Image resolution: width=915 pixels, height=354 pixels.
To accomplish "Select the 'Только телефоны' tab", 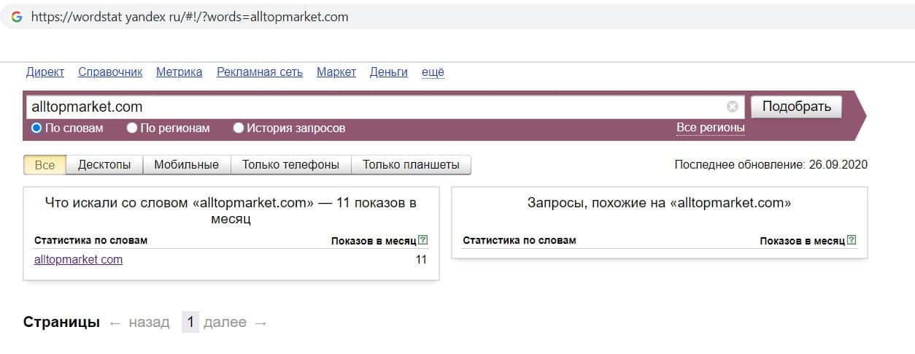I will tap(290, 165).
